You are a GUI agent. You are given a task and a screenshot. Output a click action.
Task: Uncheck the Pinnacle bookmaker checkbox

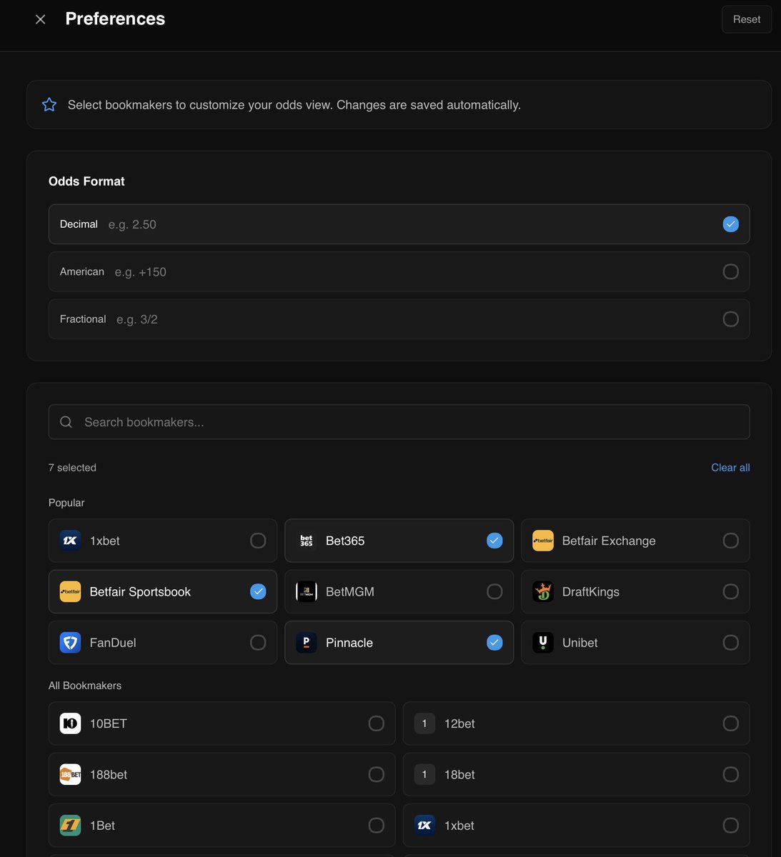[x=494, y=643]
